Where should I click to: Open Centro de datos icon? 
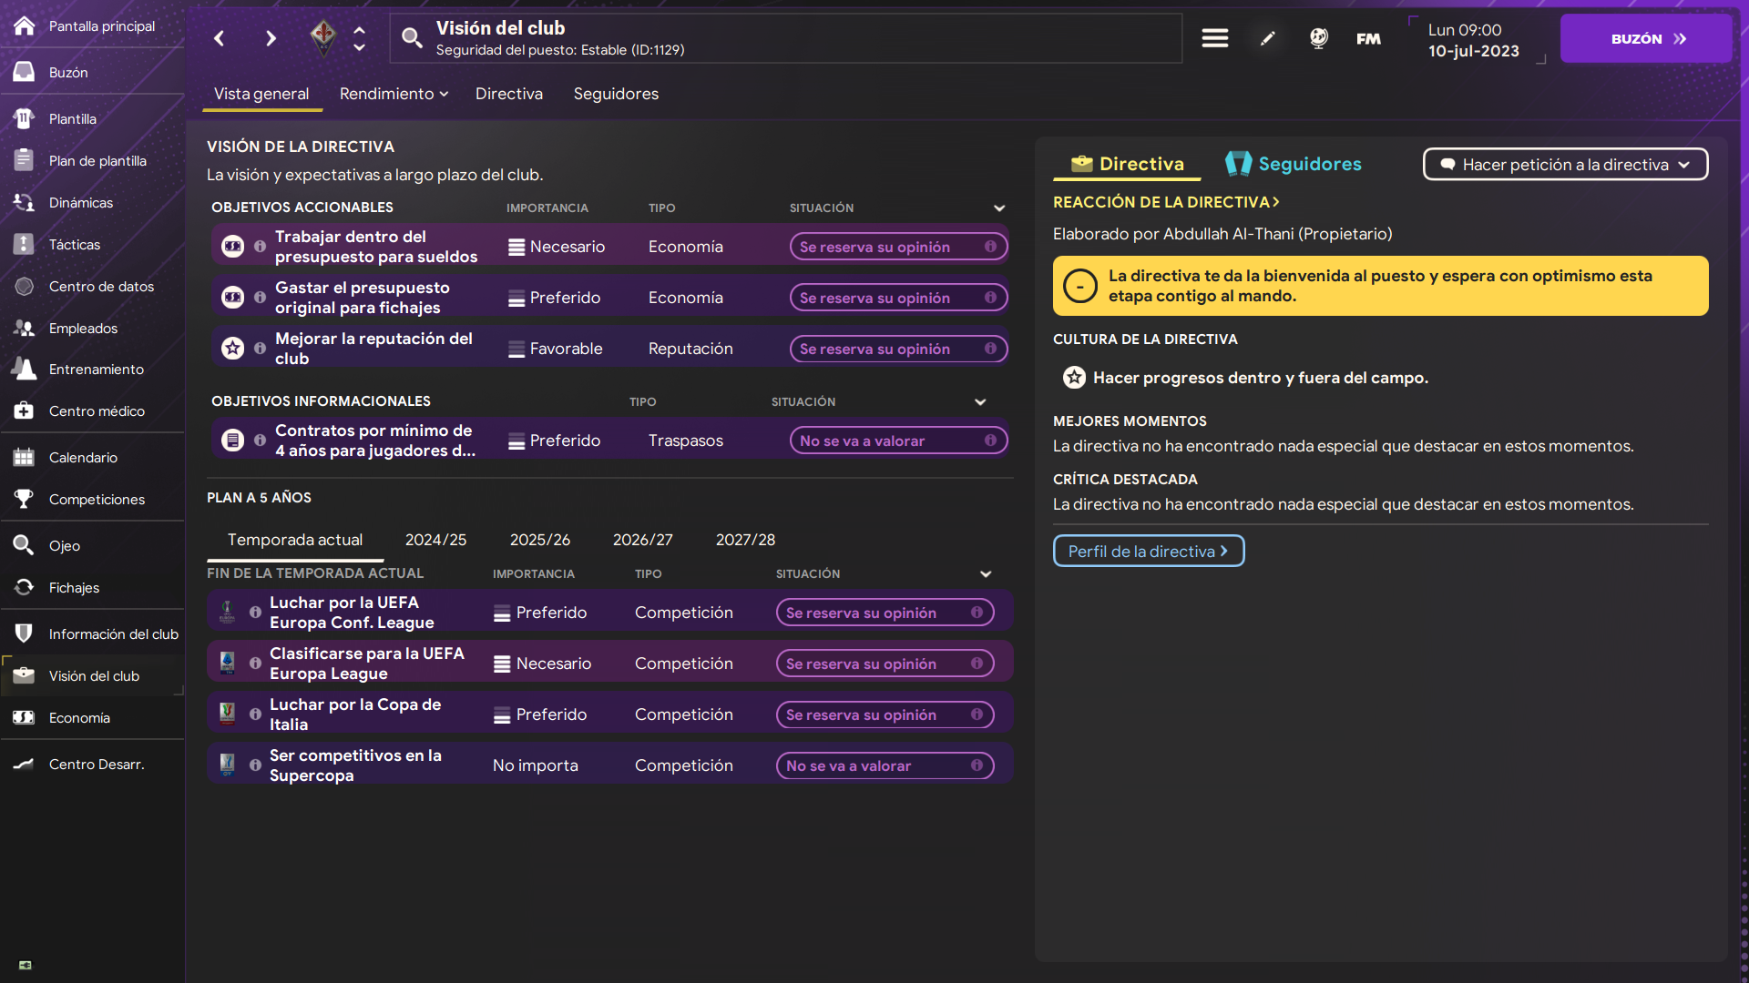pyautogui.click(x=25, y=286)
